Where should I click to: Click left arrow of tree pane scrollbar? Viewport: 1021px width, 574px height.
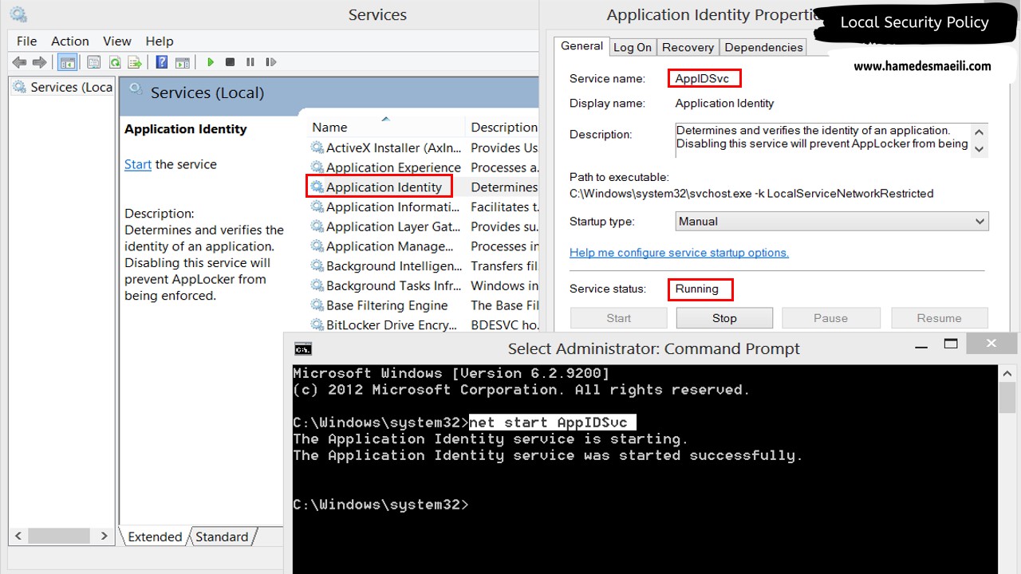pyautogui.click(x=18, y=537)
